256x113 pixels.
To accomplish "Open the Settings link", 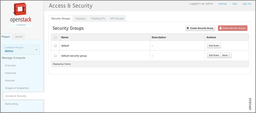I will [223, 4].
